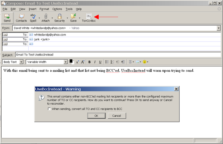223x144 pixels.
Task: Indent the text with the increase indent icon
Action: pos(123,62)
